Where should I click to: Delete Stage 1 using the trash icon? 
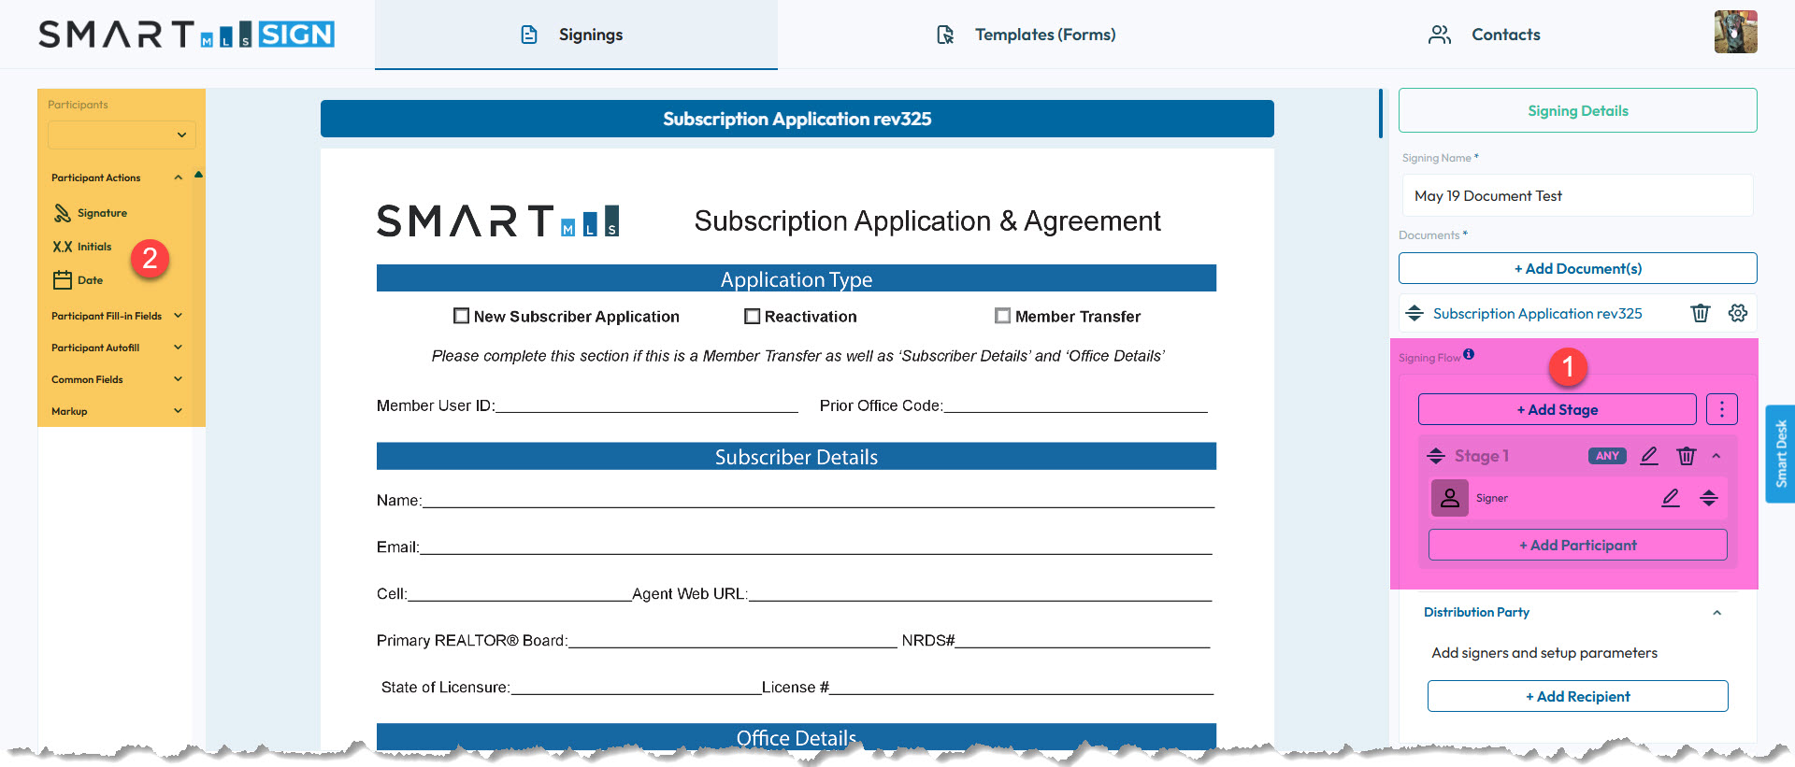point(1686,456)
